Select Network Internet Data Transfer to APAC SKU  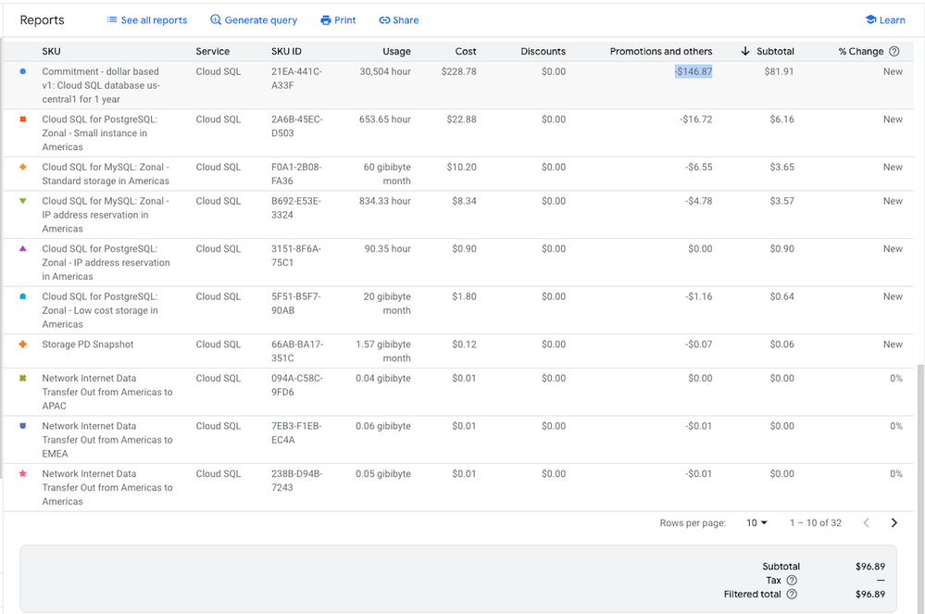pos(107,393)
